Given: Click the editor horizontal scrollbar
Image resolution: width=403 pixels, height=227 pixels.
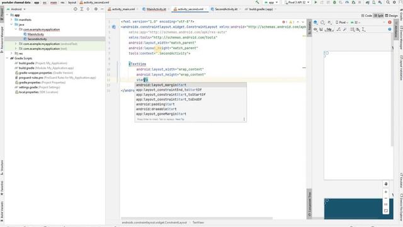Looking at the screenshot, I should tap(197, 218).
